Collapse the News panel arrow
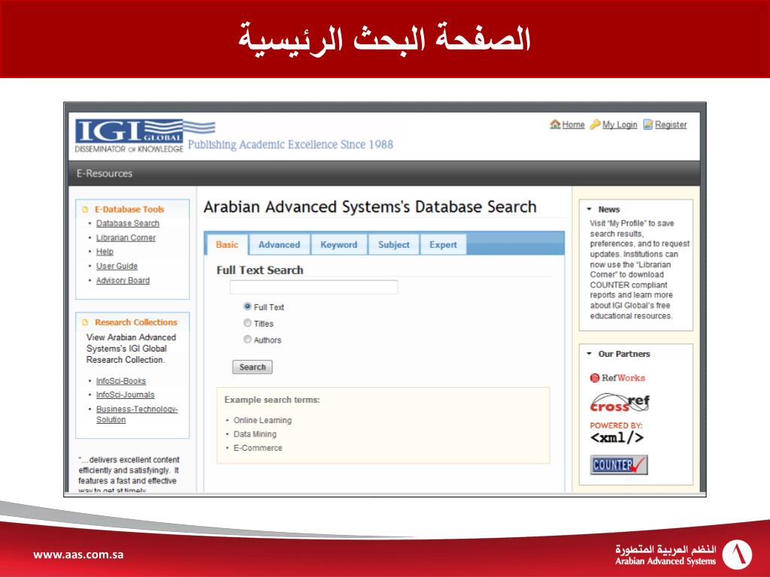Image resolution: width=770 pixels, height=577 pixels. click(590, 210)
